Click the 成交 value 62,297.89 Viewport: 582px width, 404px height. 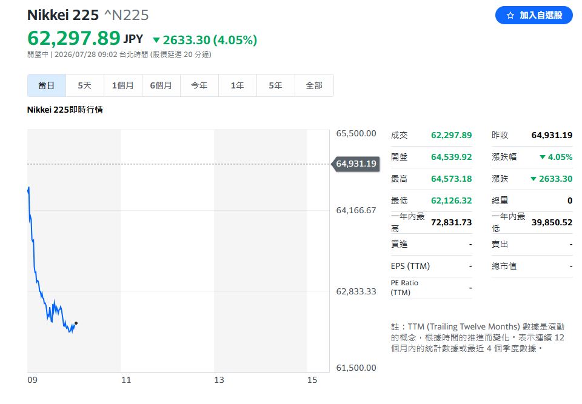pos(451,135)
